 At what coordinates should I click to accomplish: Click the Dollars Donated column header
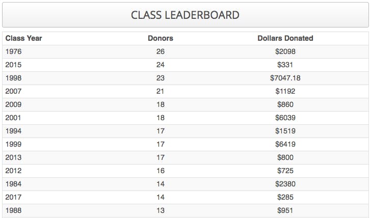coord(285,38)
